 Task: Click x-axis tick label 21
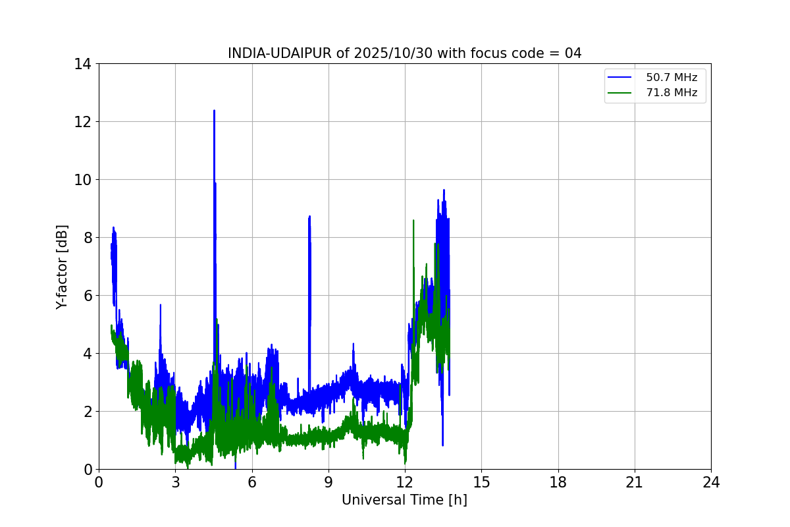(x=635, y=482)
